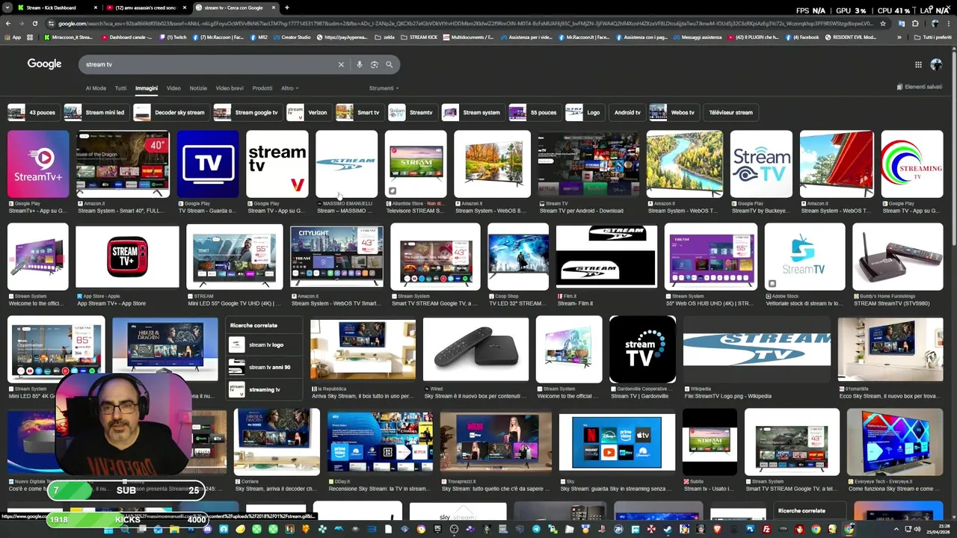Viewport: 957px width, 538px height.
Task: Switch to the AI Mode tab
Action: [96, 88]
